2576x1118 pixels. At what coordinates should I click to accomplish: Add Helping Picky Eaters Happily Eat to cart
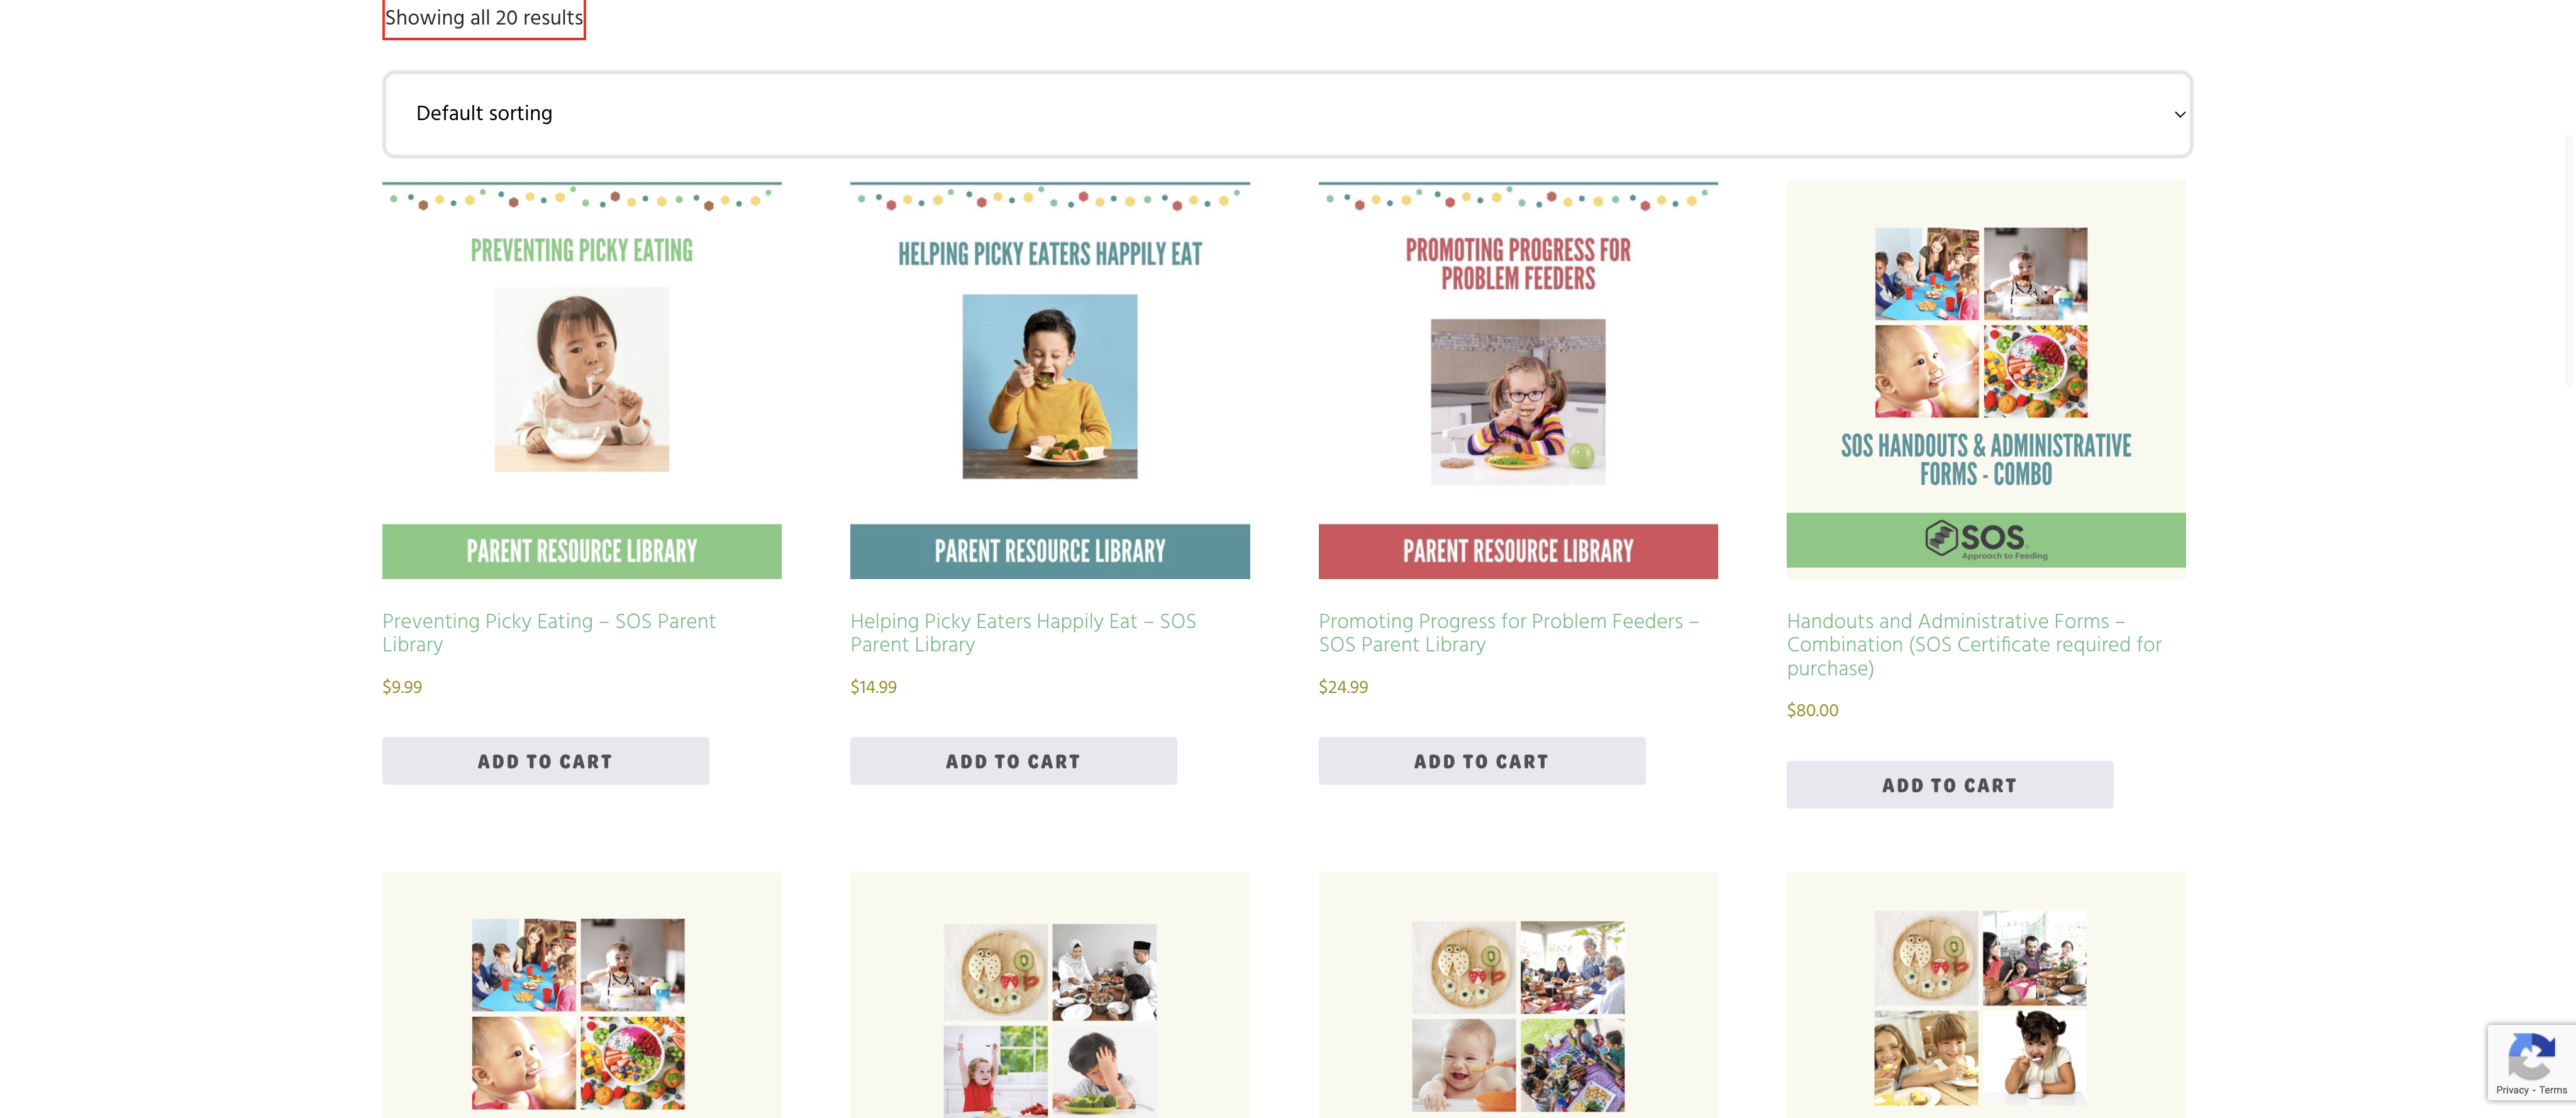[x=1013, y=761]
